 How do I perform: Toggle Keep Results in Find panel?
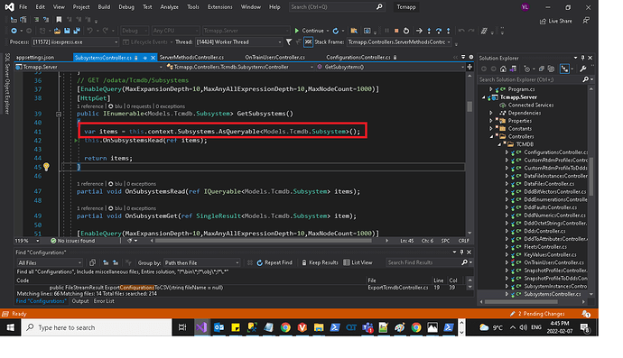tap(320, 262)
